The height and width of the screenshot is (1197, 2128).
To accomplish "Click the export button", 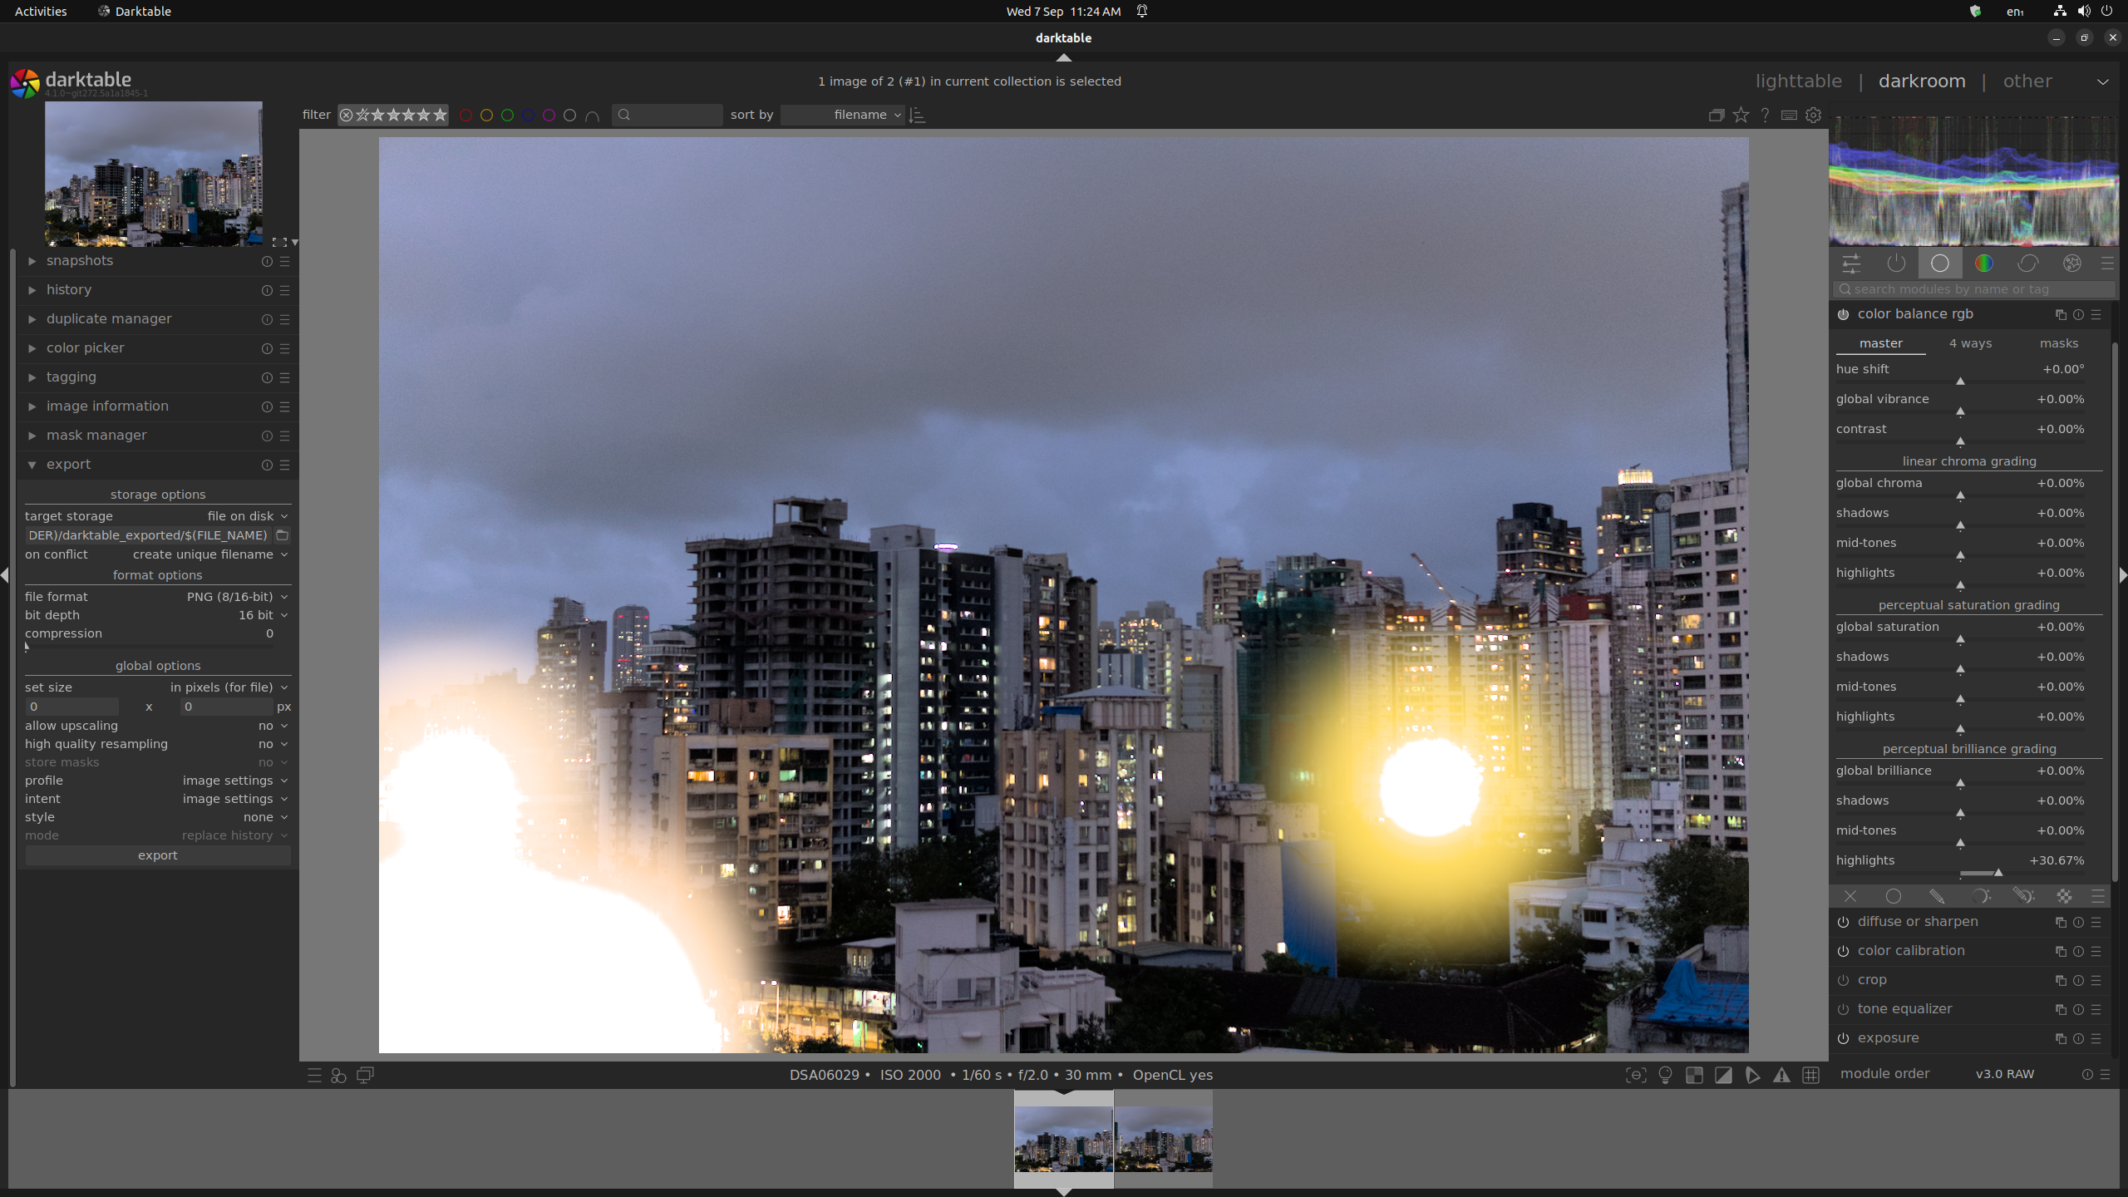I will pos(158,855).
